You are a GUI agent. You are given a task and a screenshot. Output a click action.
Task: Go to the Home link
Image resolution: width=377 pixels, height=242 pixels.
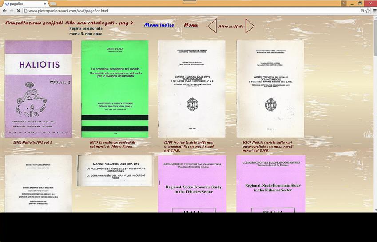click(x=191, y=25)
